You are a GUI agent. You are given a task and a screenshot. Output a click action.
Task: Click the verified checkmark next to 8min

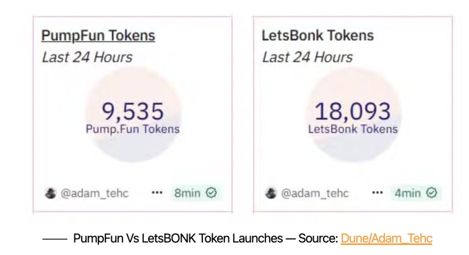pyautogui.click(x=211, y=193)
